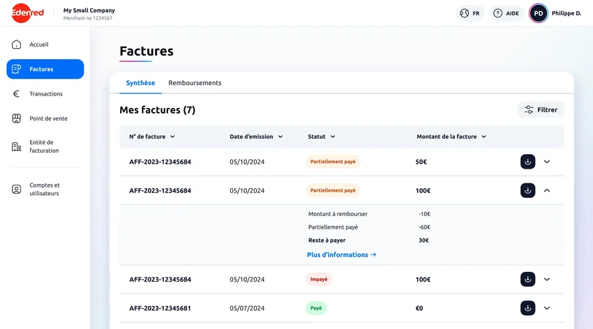Viewport: 593px width, 329px height.
Task: Open the Filtrer button
Action: pyautogui.click(x=541, y=109)
